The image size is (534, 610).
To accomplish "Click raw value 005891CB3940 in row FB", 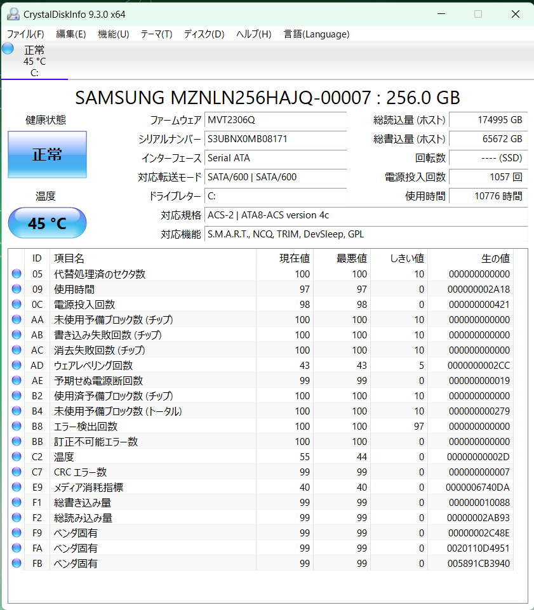I will tap(479, 563).
